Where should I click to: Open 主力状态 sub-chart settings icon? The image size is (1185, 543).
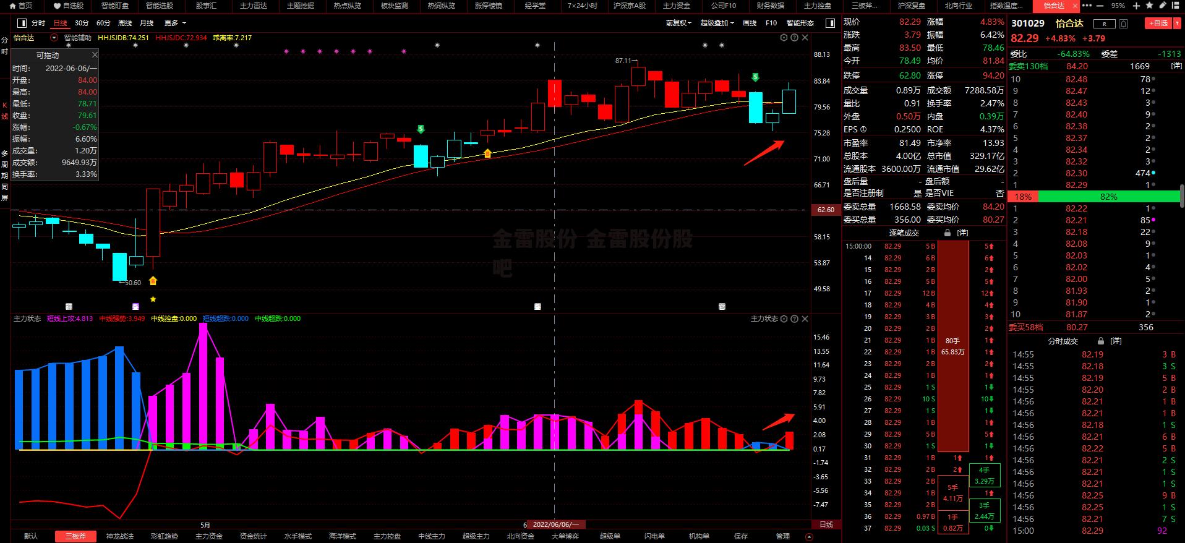coord(784,319)
